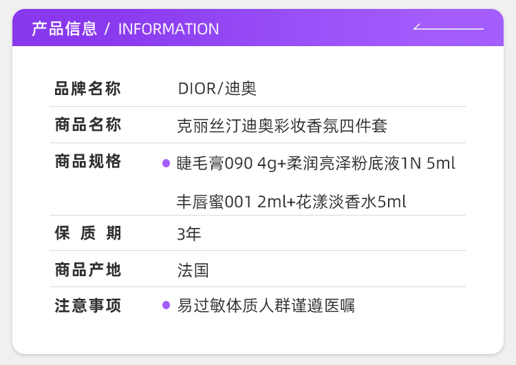
Task: Click the 法国 origin value
Action: click(x=193, y=270)
